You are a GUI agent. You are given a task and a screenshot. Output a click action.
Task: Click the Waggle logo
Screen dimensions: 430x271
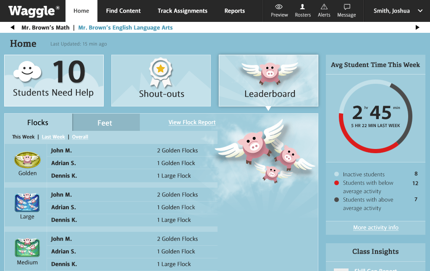pyautogui.click(x=34, y=11)
